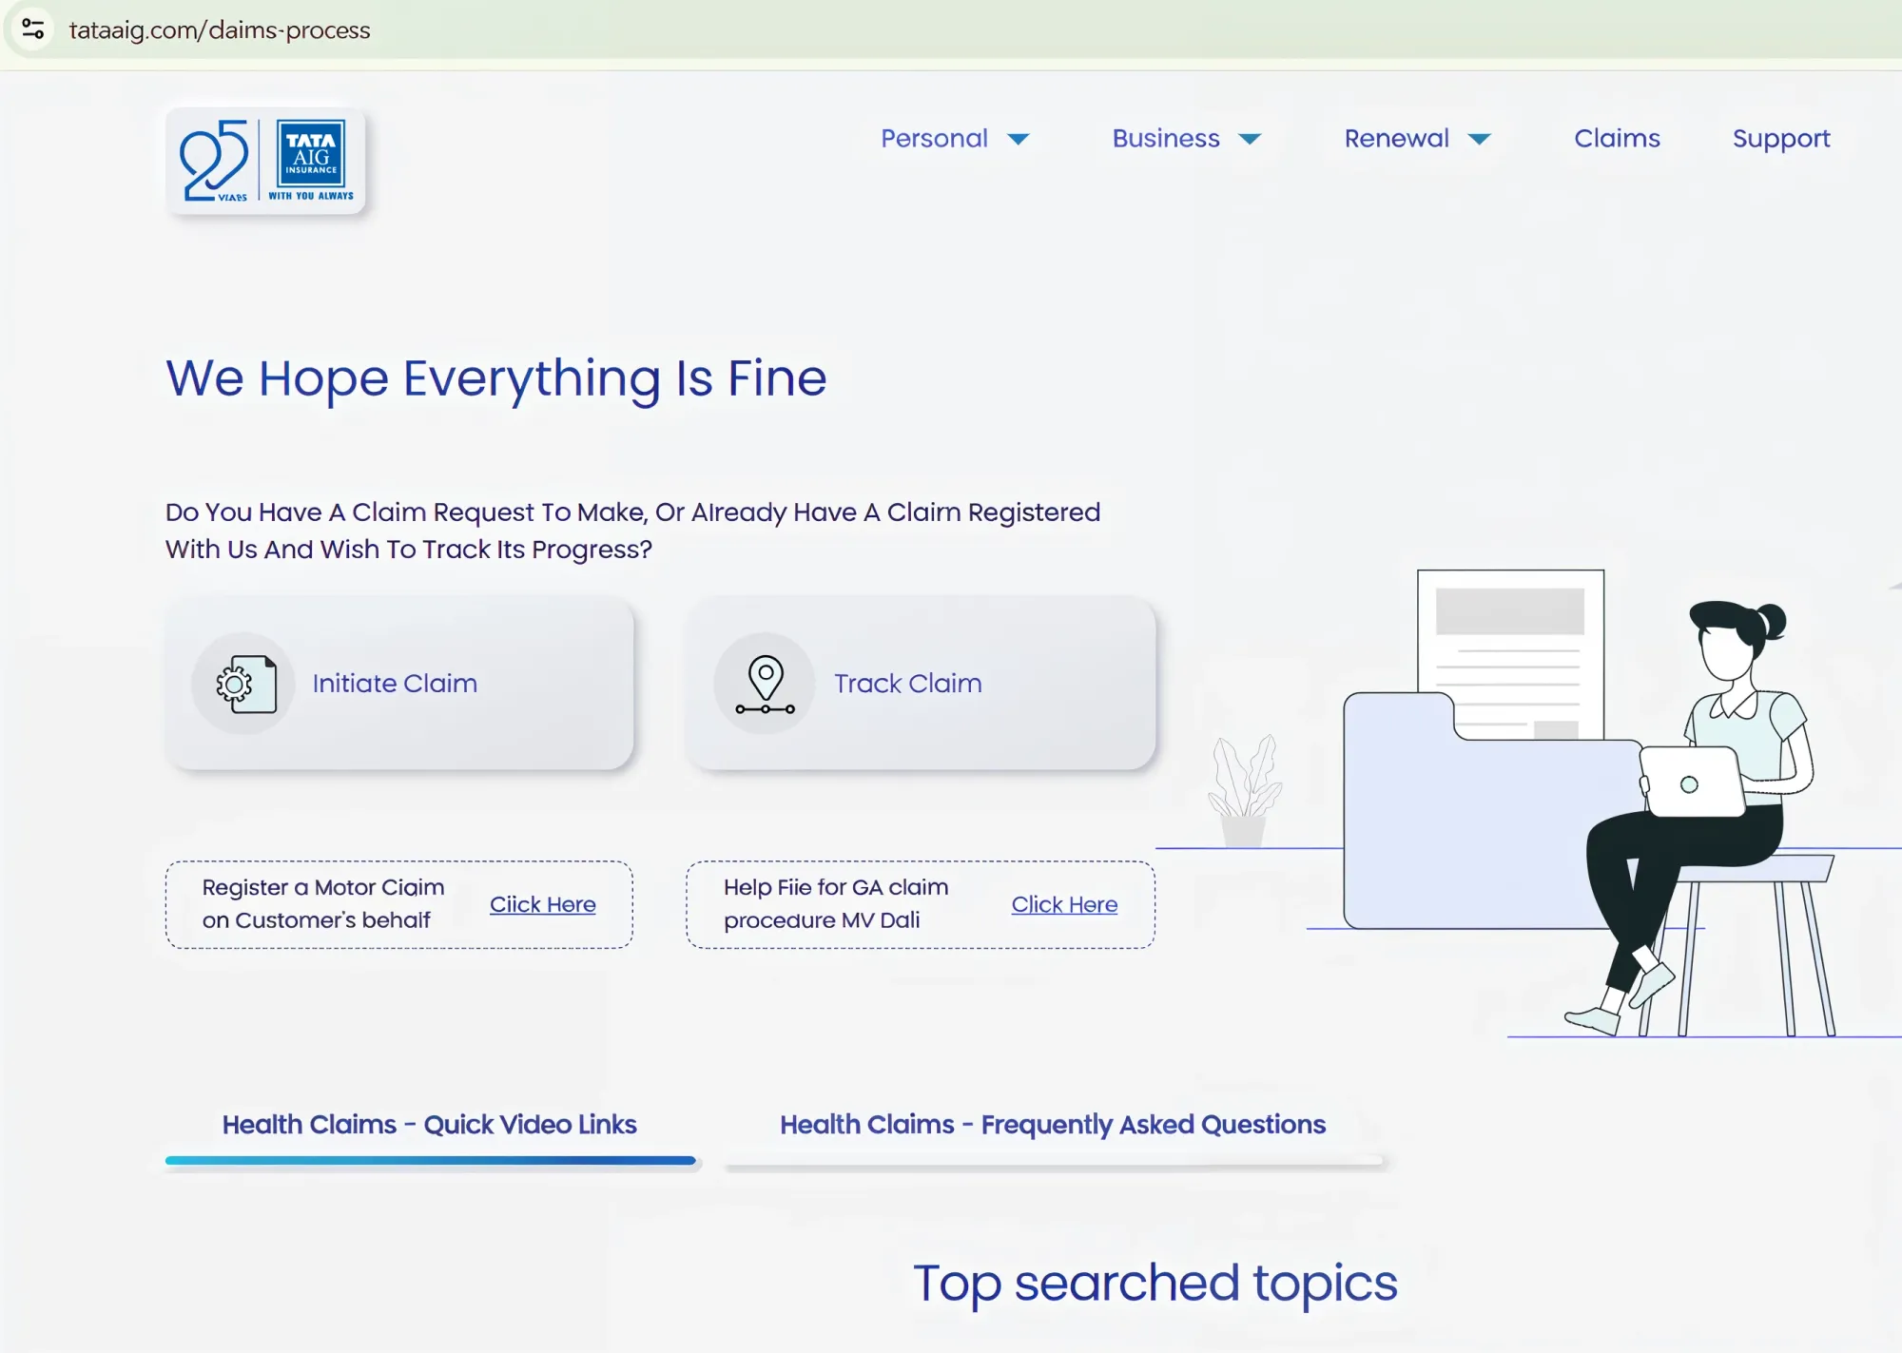Switch to Health Claims Frequently Asked Questions tab
Viewport: 1902px width, 1353px height.
point(1053,1125)
